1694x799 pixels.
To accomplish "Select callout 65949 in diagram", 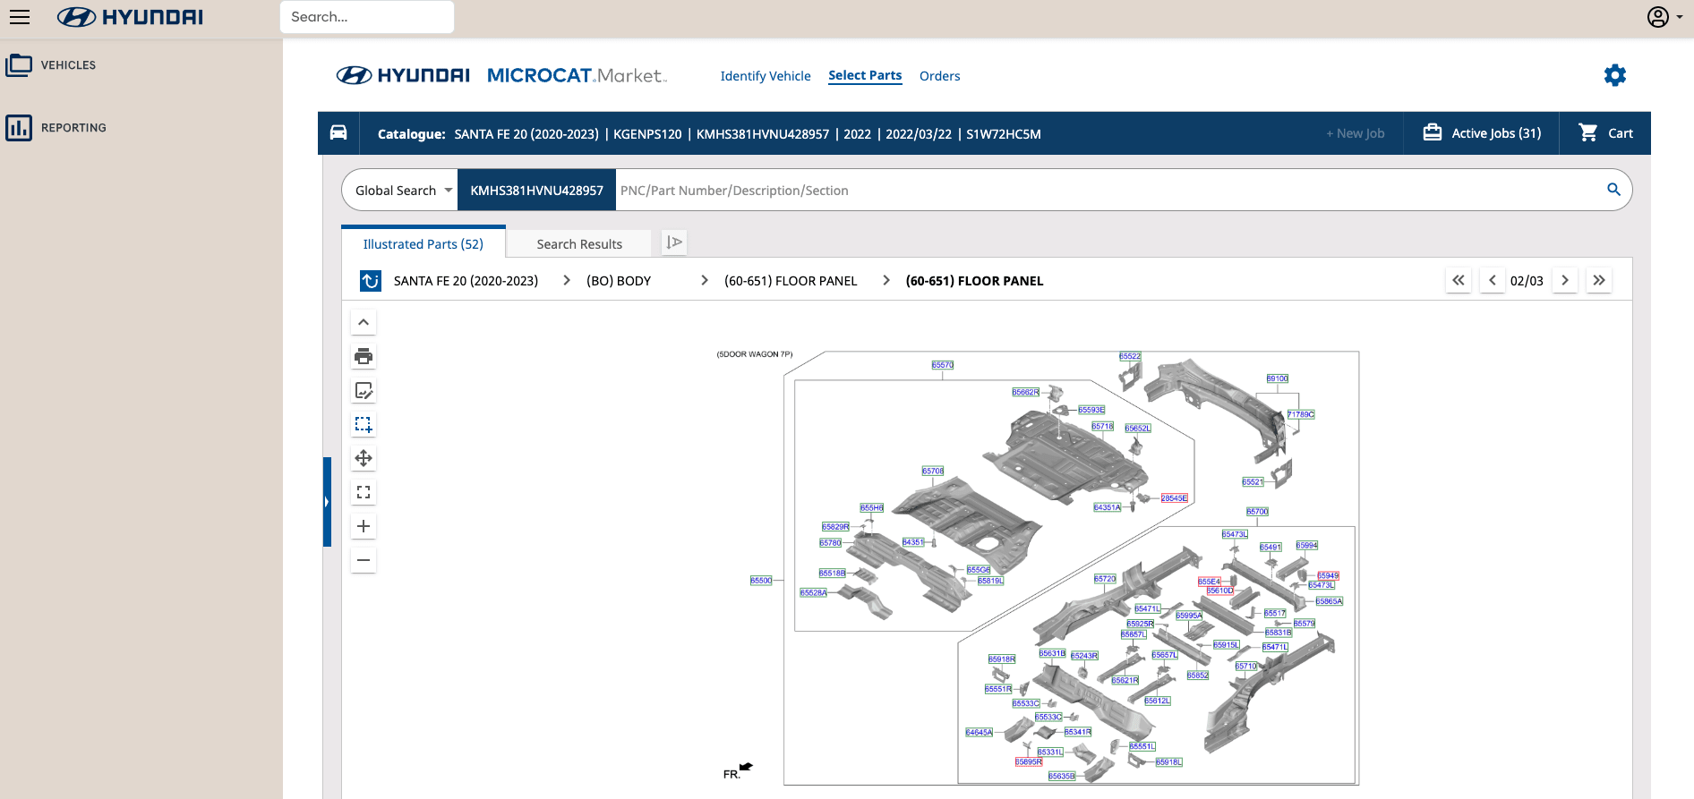I will click(x=1328, y=575).
